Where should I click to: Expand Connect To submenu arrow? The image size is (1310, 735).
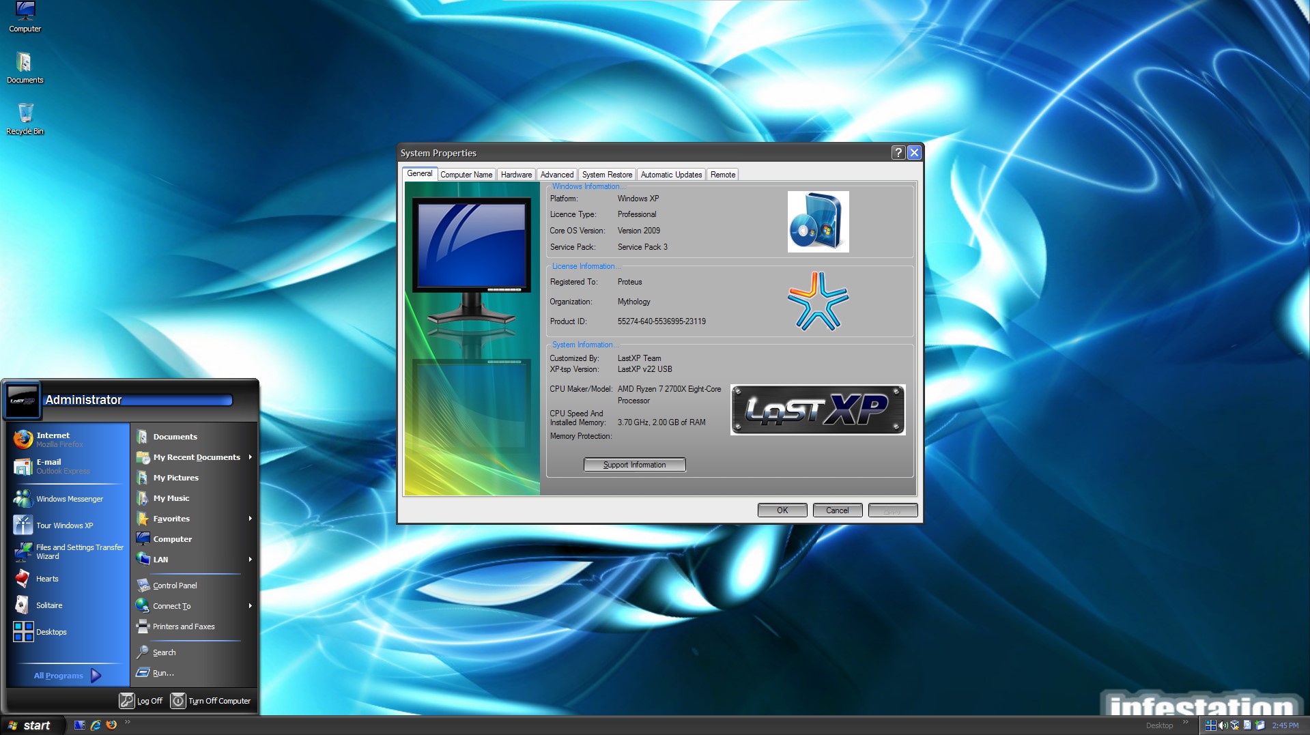pos(251,606)
